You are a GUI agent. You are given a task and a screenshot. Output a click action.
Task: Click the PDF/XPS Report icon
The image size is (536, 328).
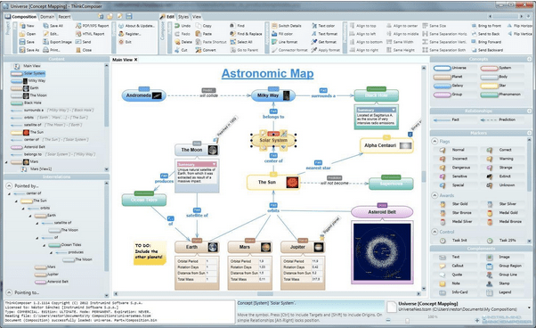78,26
